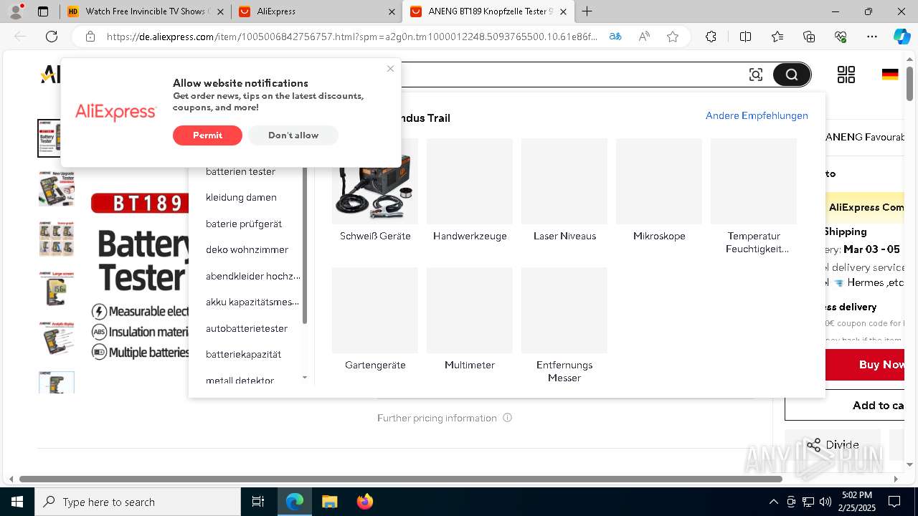Select the 'kleidung damen' suggestion

click(x=241, y=197)
